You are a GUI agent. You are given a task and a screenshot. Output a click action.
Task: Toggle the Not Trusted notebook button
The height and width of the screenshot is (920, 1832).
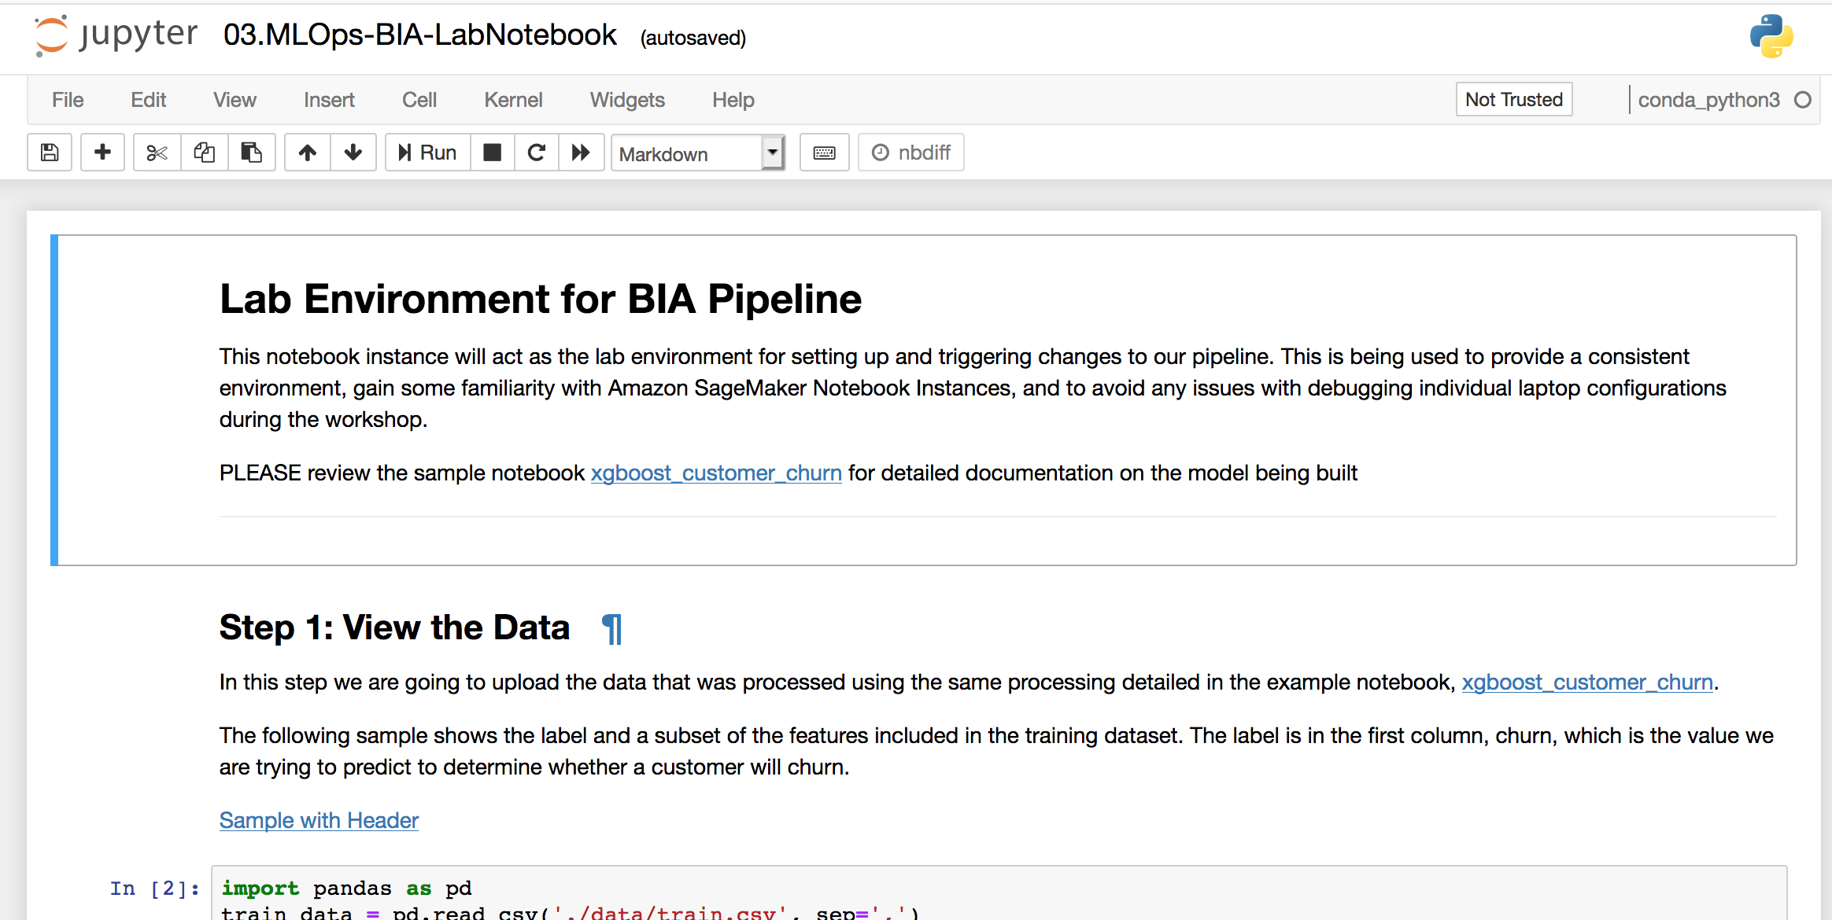tap(1514, 100)
